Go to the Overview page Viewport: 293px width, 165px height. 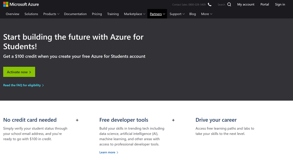coord(13,14)
